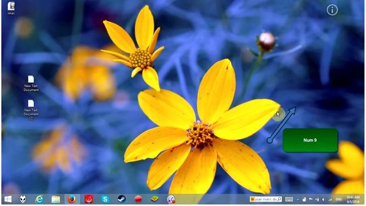
Task: Switch to Firefox in taskbar
Action: pos(71,199)
